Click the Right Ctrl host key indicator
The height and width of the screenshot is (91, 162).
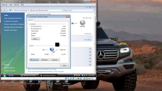[x=90, y=78]
